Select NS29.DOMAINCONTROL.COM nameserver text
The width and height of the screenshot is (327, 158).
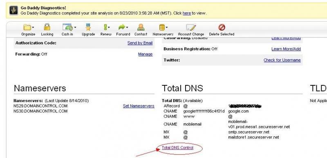click(x=40, y=106)
